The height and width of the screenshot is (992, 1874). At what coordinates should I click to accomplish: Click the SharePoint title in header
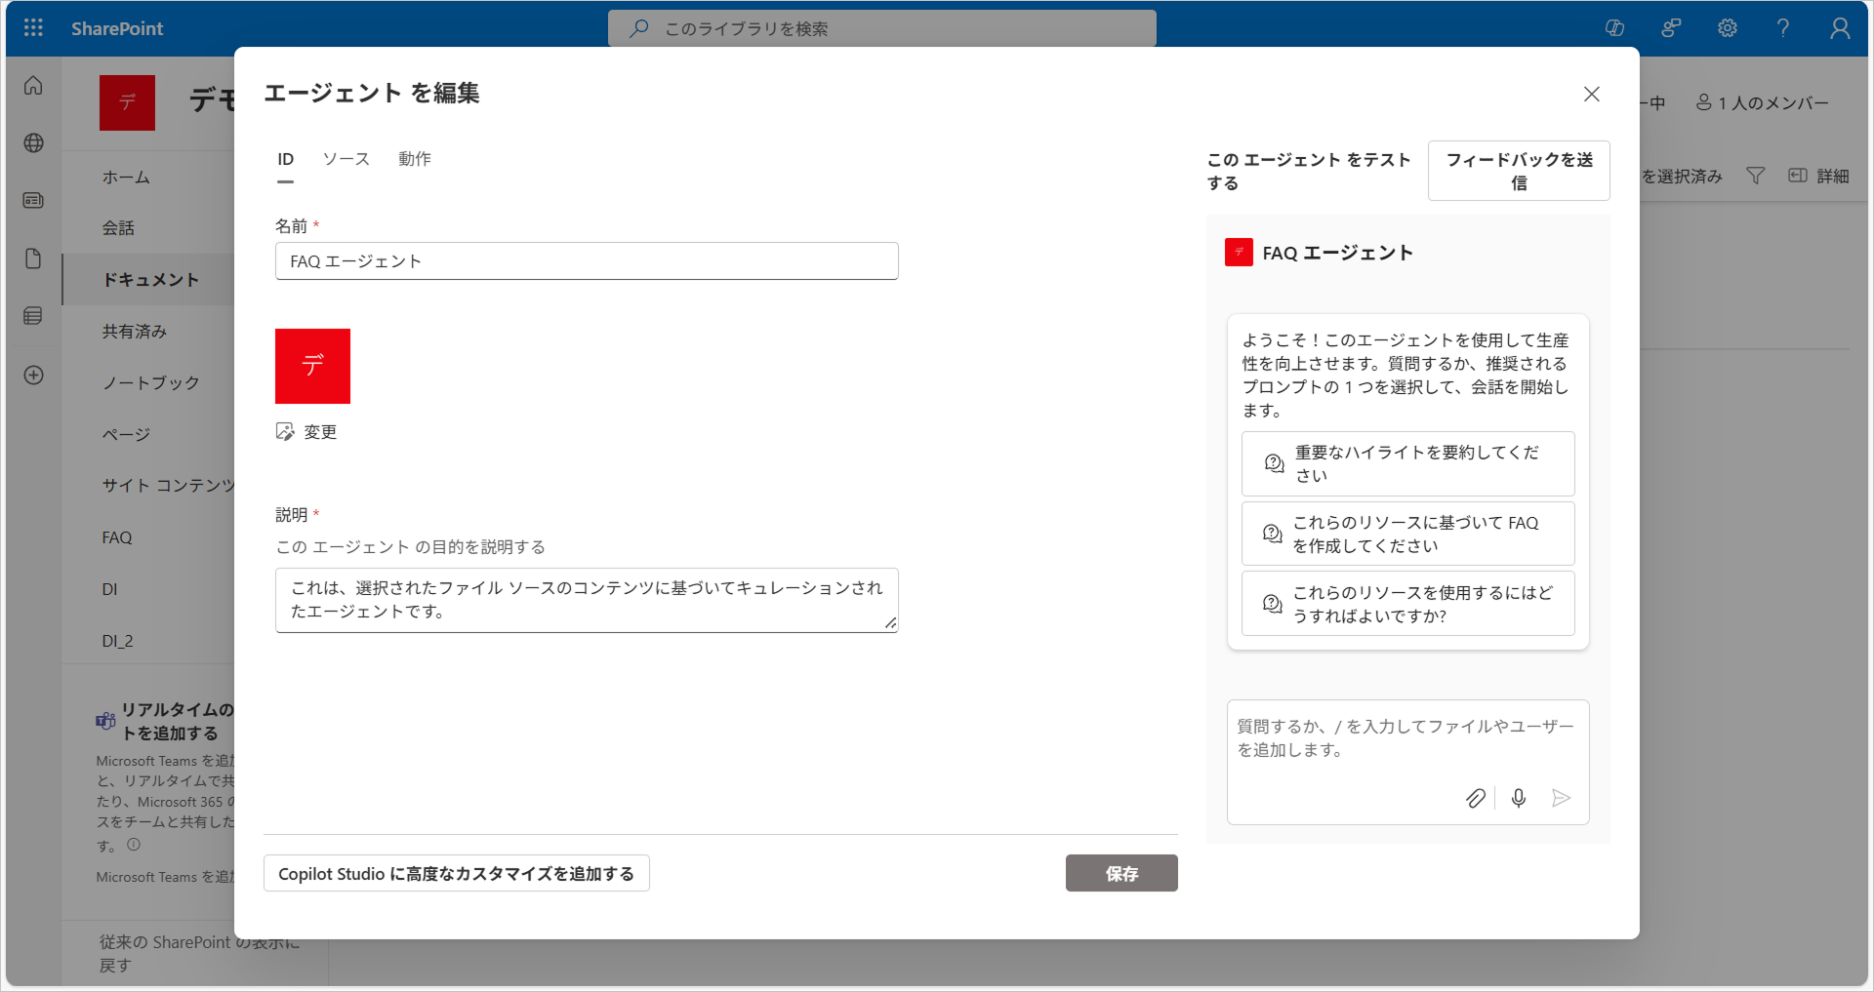117,28
